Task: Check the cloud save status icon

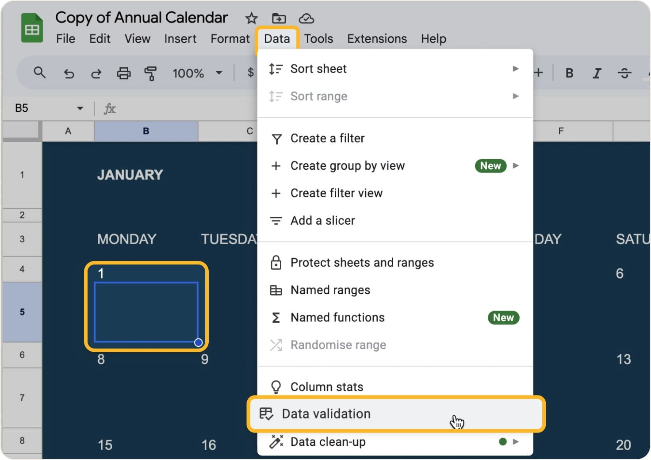Action: [x=306, y=19]
